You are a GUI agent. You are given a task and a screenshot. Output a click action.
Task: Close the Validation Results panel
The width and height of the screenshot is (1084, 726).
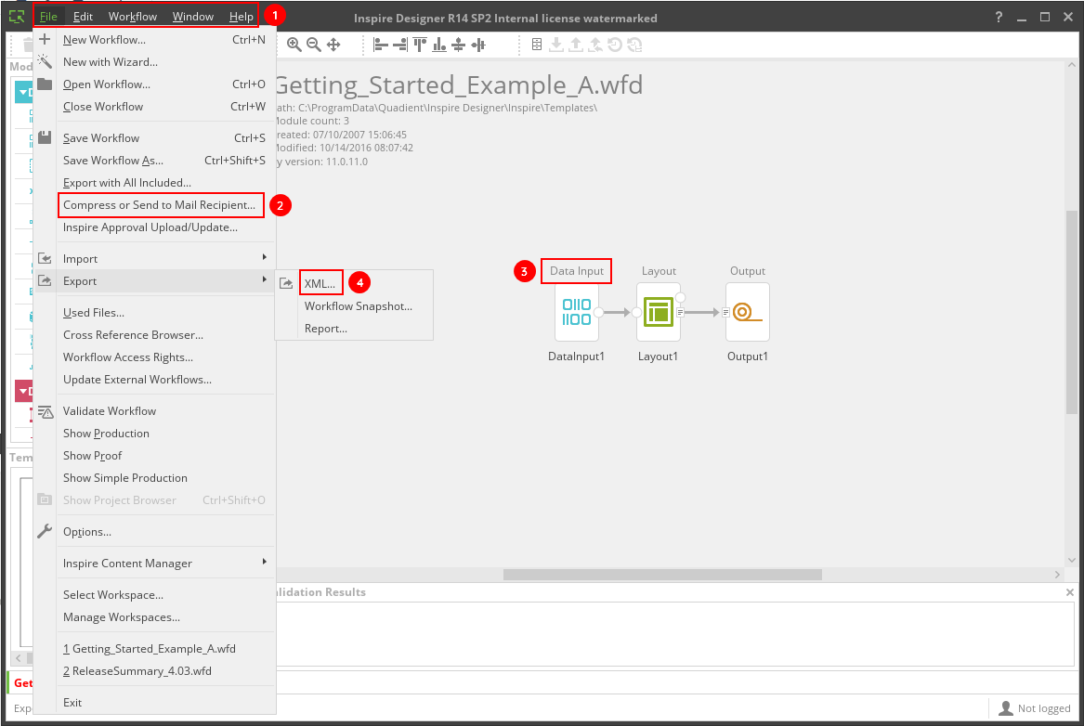click(1069, 592)
